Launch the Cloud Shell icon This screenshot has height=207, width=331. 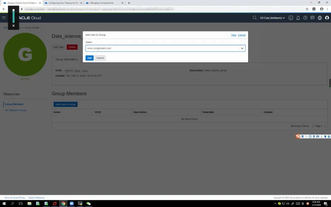[291, 18]
